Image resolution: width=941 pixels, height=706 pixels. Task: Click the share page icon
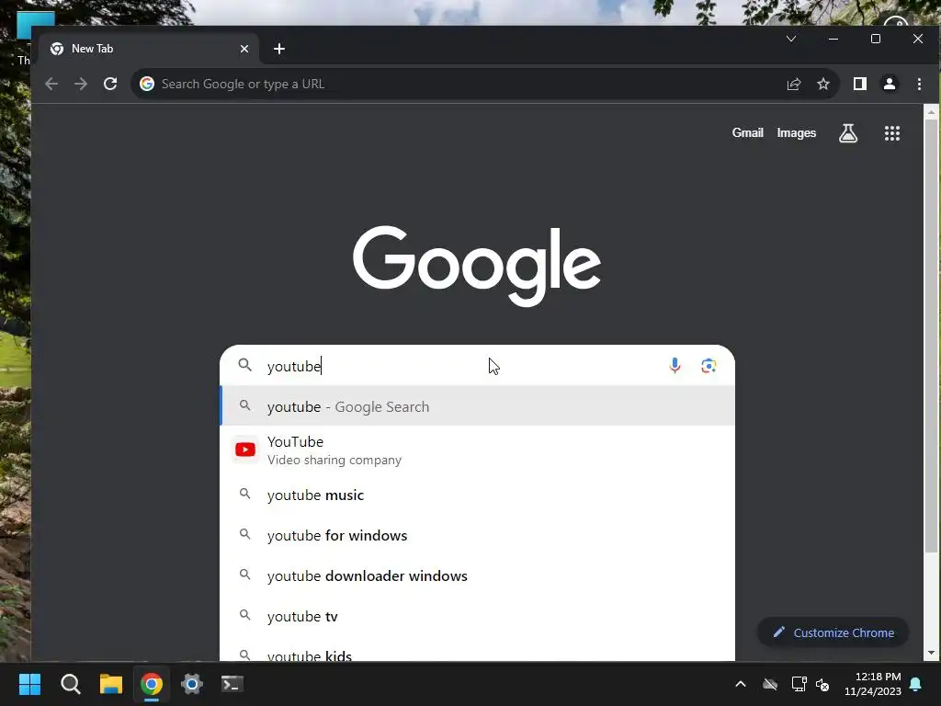point(794,84)
